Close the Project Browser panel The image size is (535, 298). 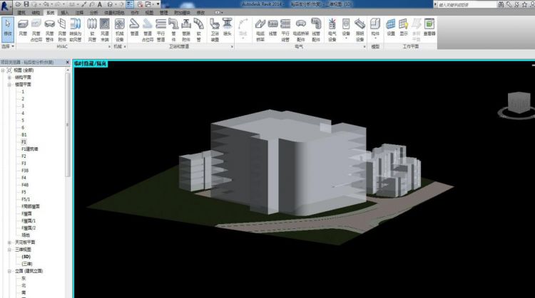tap(67, 63)
